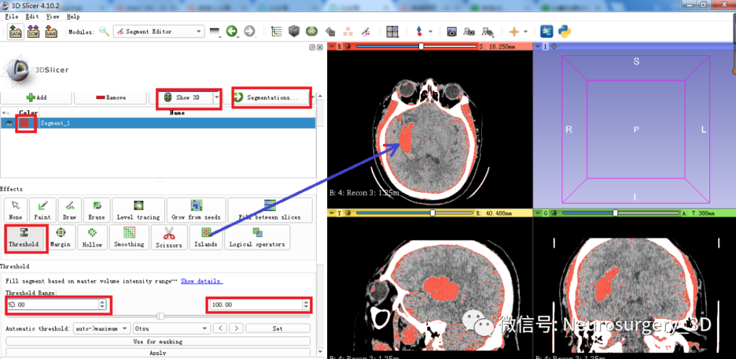Open the Extensions Manager blue icon
Viewport: 736px width, 359px height.
pyautogui.click(x=547, y=31)
